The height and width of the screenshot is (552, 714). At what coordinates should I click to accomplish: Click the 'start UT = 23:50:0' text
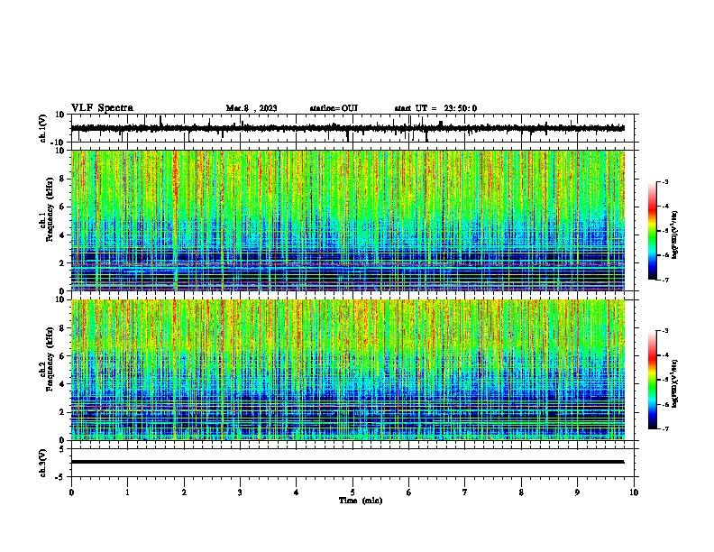coord(435,108)
